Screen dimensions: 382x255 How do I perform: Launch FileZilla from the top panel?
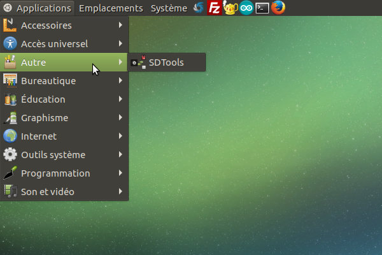215,8
